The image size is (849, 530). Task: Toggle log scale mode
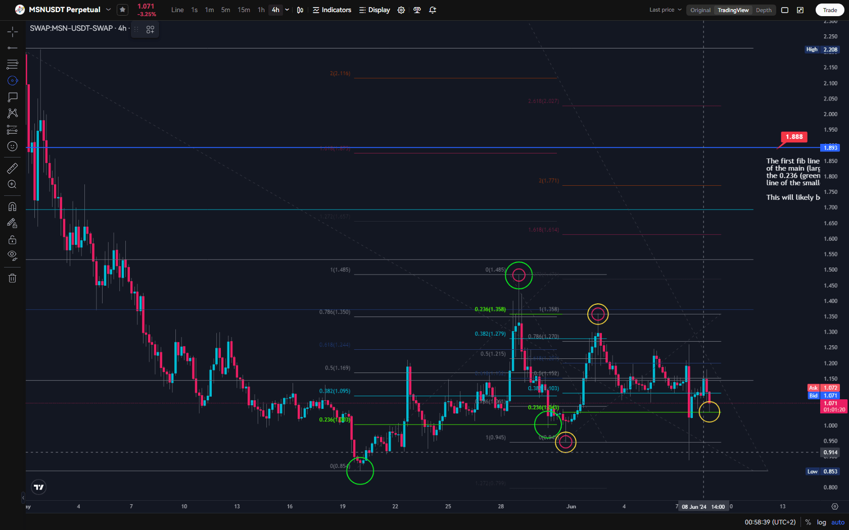point(822,522)
